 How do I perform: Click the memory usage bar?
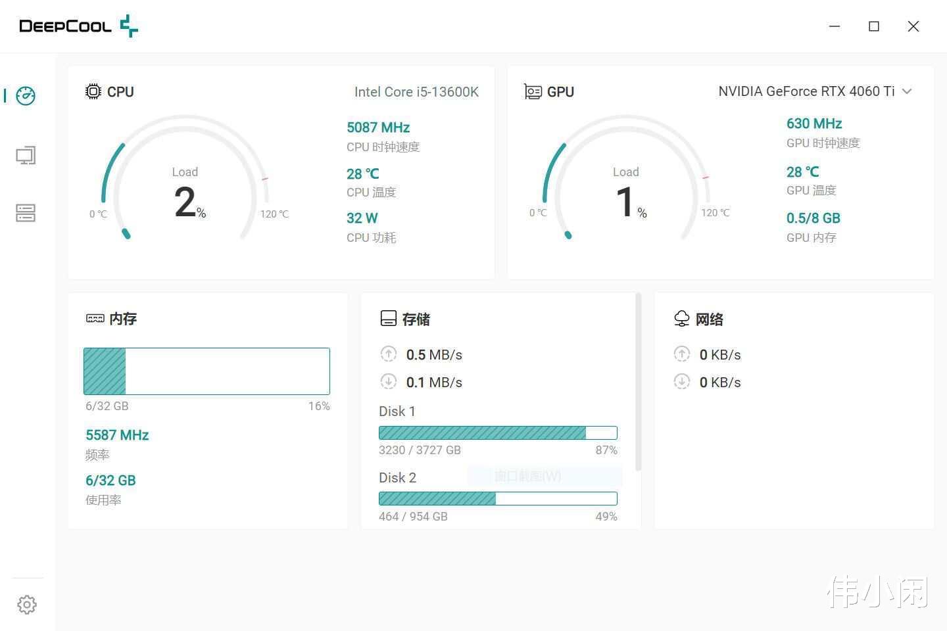[206, 371]
